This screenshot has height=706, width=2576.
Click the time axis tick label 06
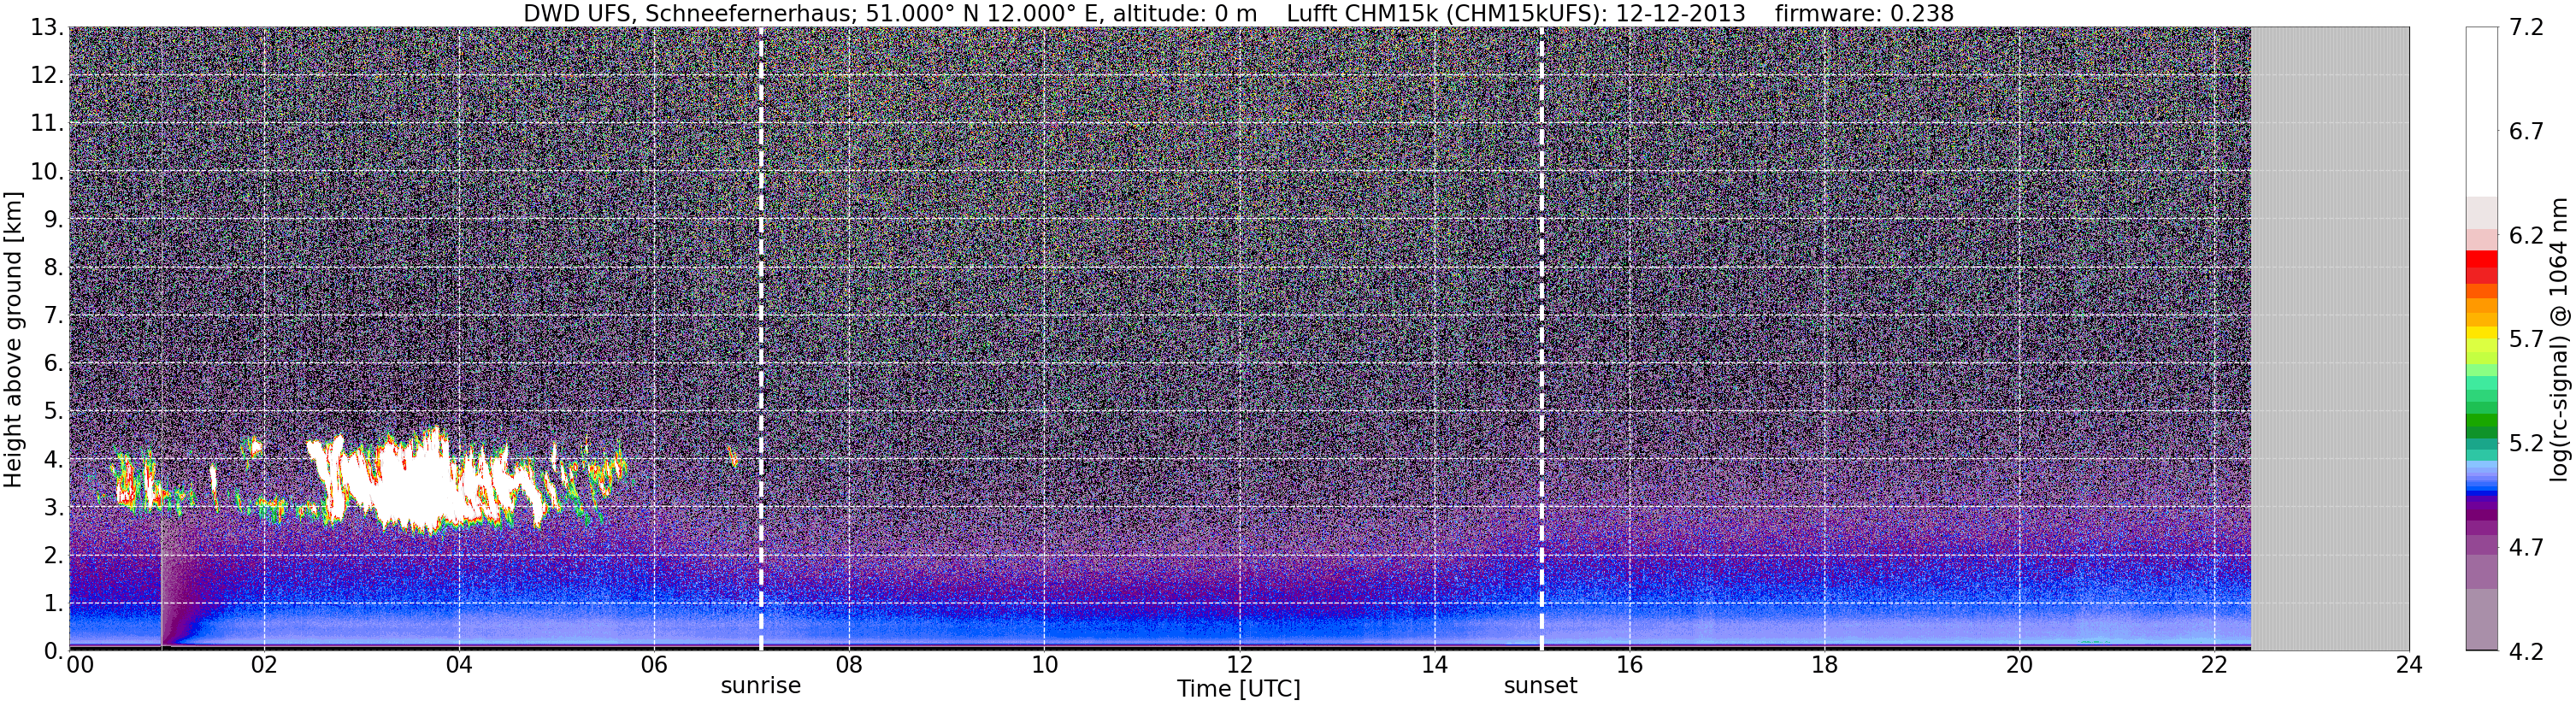[x=654, y=665]
